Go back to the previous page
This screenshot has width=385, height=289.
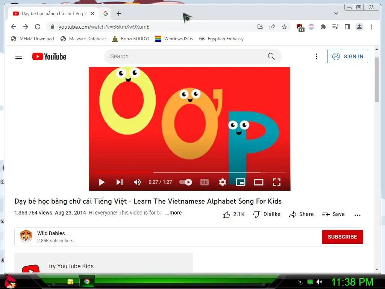tap(14, 27)
